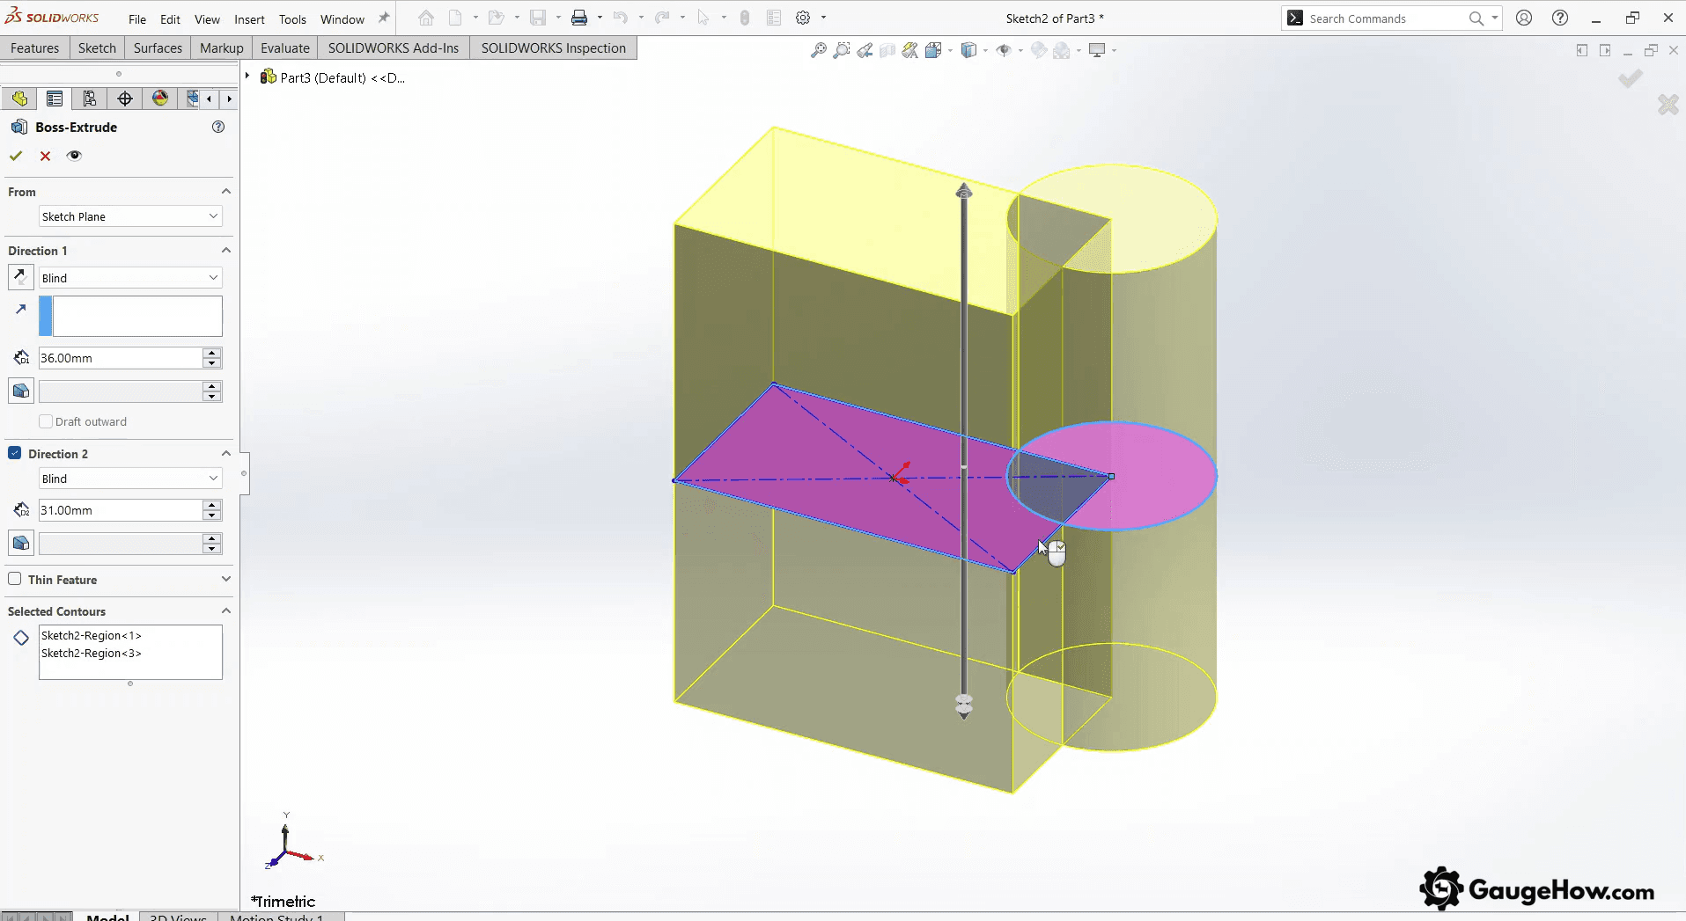Cancel the Boss-Extrude with the red X
Image resolution: width=1686 pixels, height=921 pixels.
point(44,156)
